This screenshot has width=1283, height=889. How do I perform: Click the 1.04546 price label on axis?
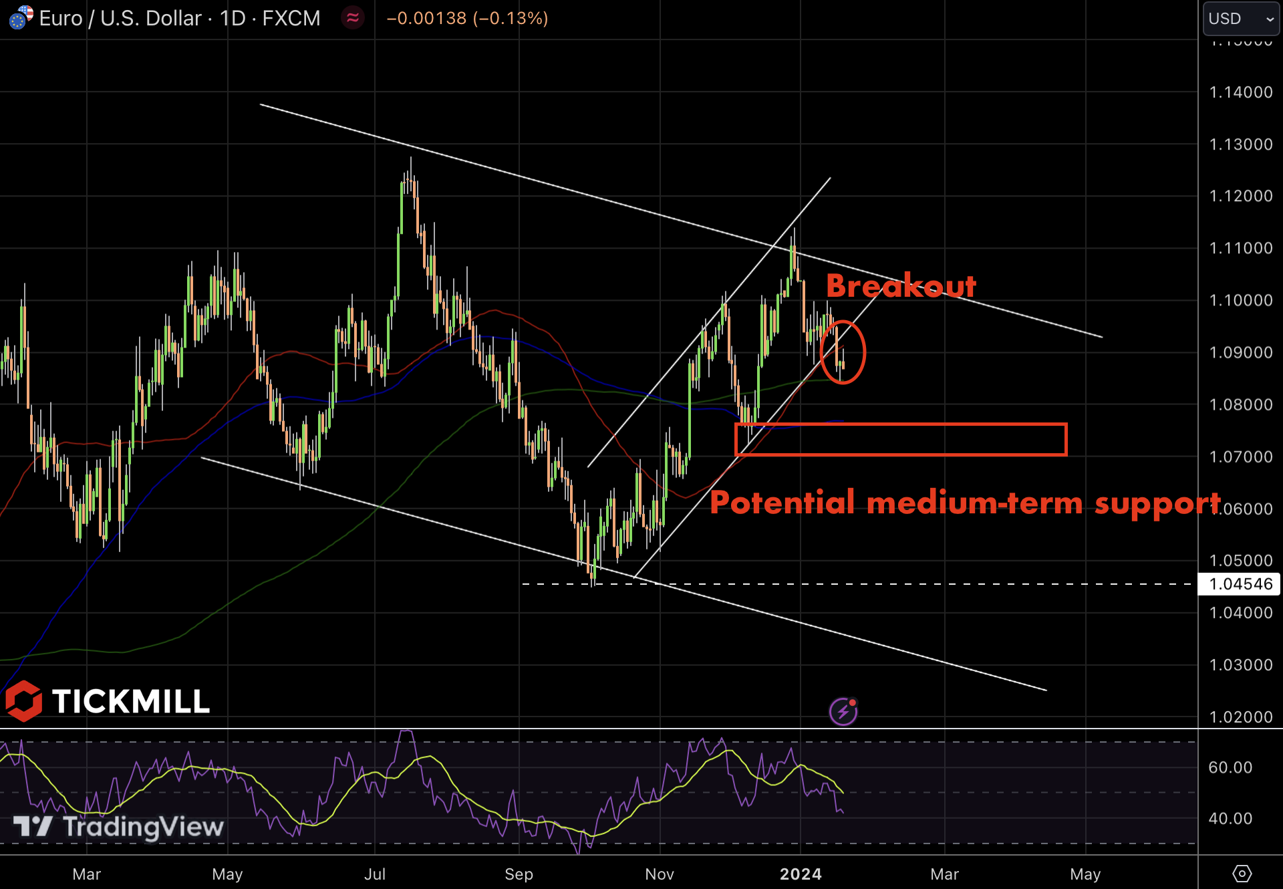tap(1240, 584)
